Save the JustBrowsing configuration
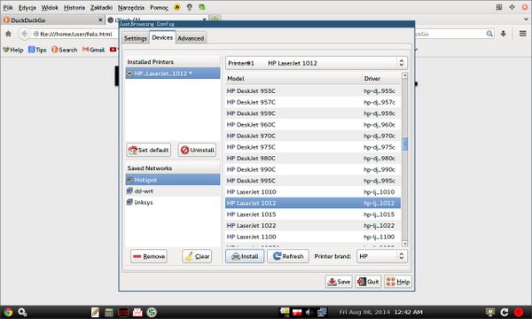The height and width of the screenshot is (319, 532). pyautogui.click(x=339, y=282)
